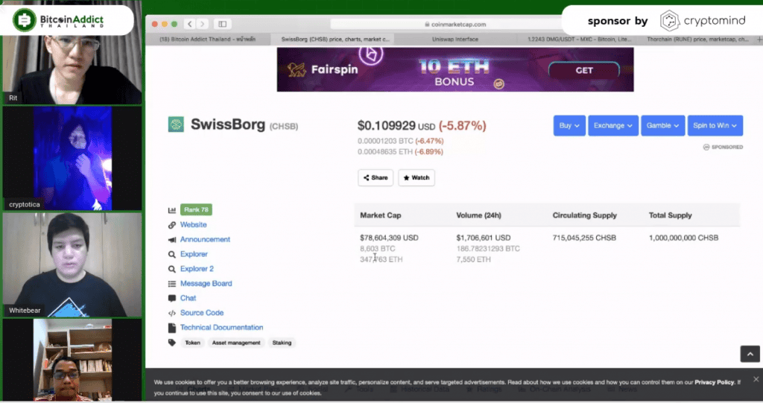This screenshot has height=403, width=763.
Task: Switch to the DMG/USDT MXC tab
Action: pyautogui.click(x=578, y=39)
